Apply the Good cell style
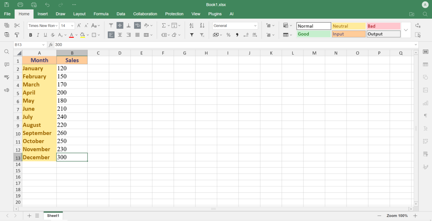 click(314, 34)
